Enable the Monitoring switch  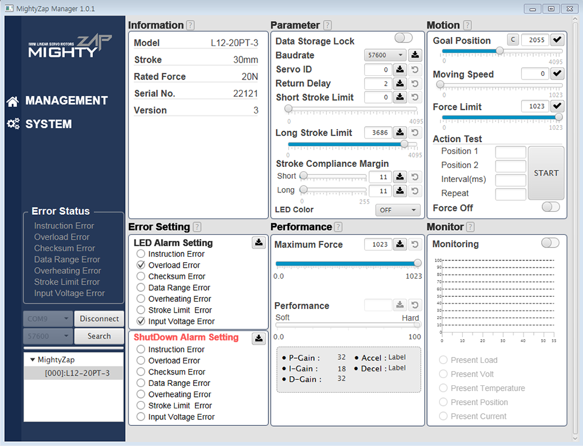point(550,243)
